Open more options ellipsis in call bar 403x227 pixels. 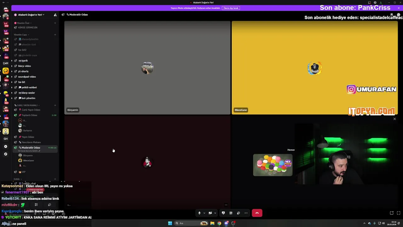click(246, 213)
